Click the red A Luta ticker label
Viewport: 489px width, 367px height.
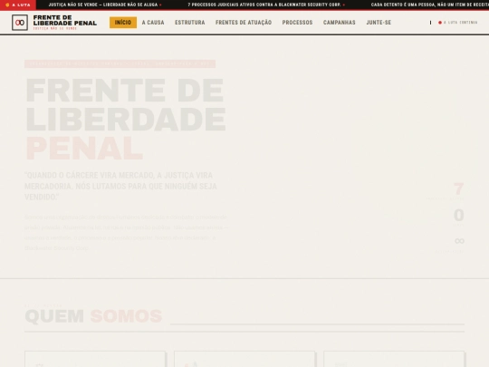click(18, 5)
